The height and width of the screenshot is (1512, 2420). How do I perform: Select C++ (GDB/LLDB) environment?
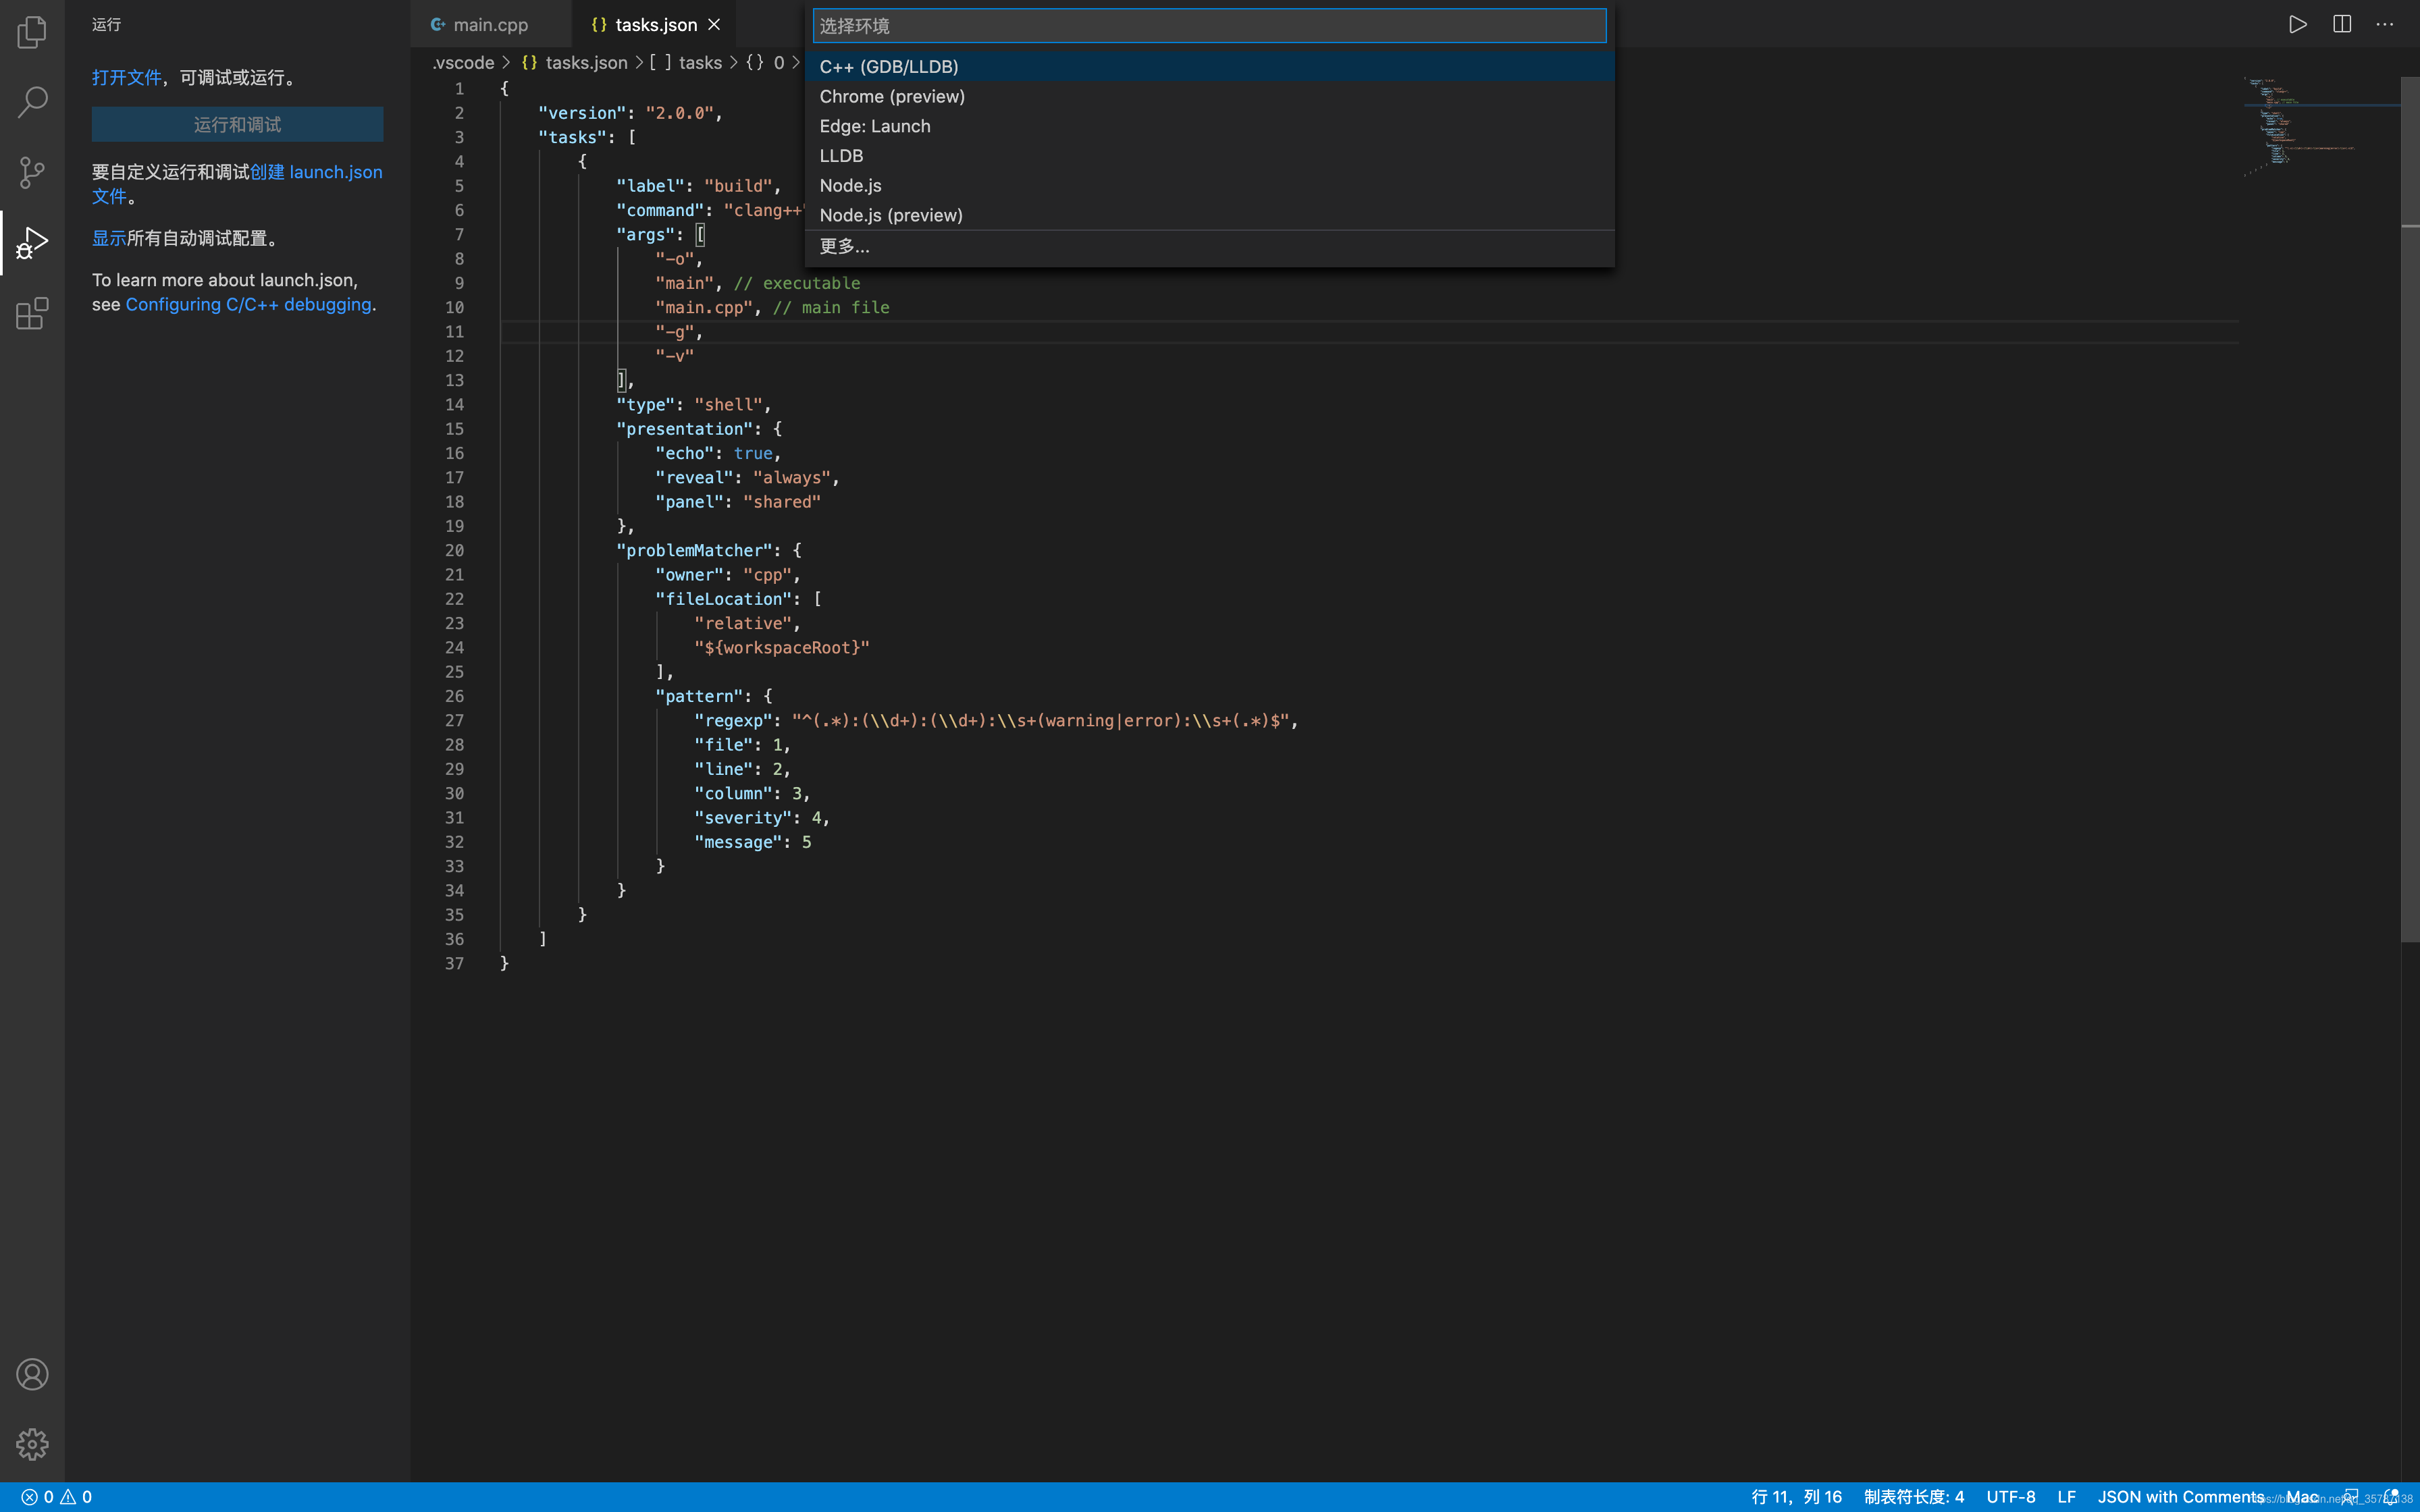pos(888,67)
